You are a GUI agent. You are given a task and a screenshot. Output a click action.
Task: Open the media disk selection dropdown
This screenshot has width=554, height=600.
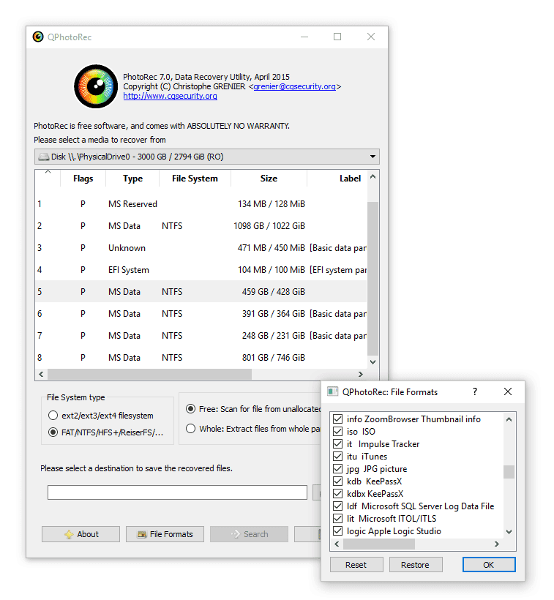coord(373,157)
